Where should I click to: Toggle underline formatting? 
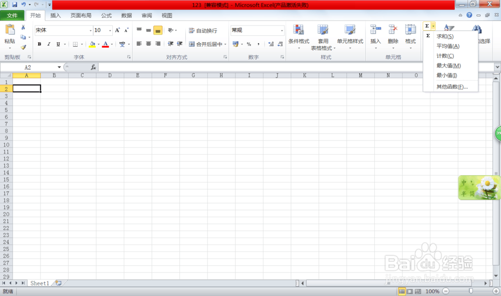[x=58, y=44]
